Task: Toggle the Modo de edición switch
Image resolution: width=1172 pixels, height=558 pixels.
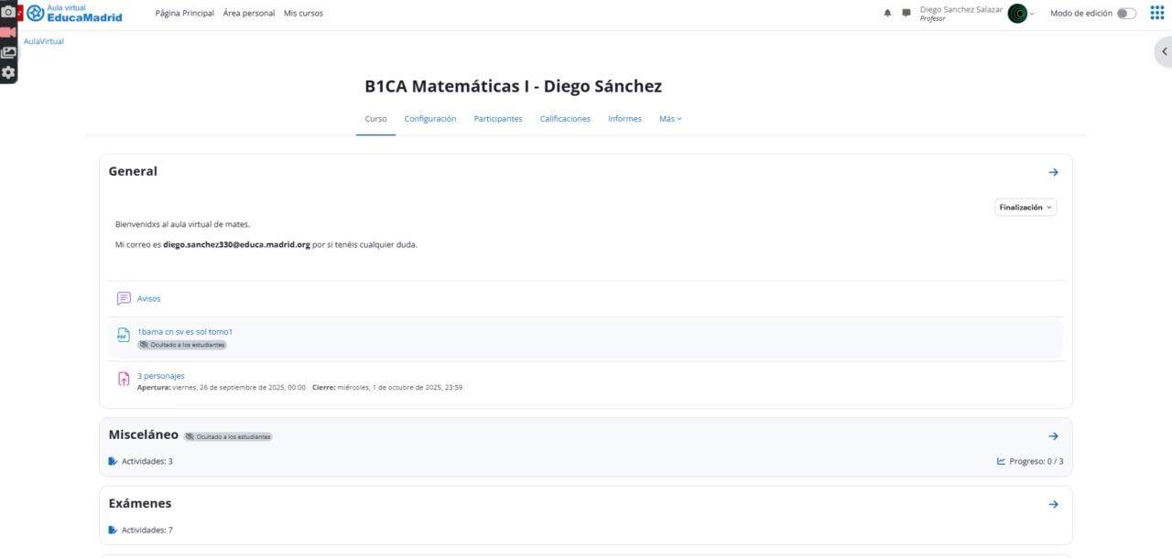Action: (1126, 14)
